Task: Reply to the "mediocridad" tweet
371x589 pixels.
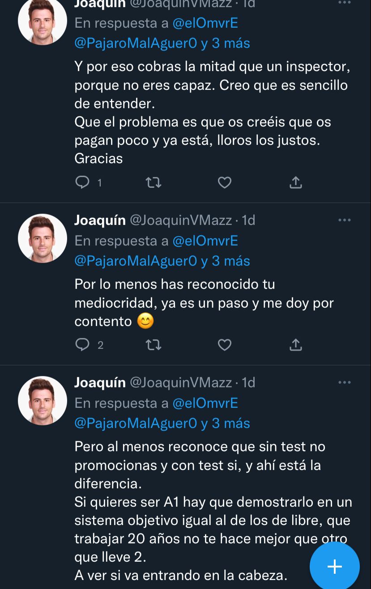Action: [83, 345]
